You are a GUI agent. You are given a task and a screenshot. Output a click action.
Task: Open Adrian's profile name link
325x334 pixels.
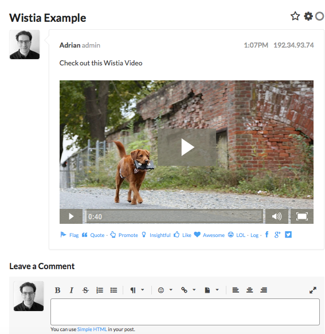pos(70,45)
